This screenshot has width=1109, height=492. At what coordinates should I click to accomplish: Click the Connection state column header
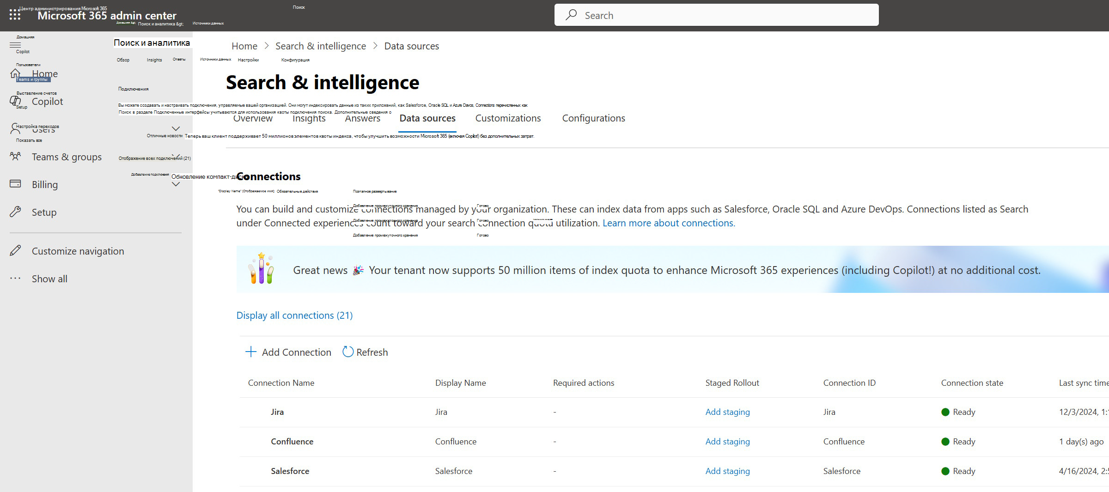click(972, 383)
